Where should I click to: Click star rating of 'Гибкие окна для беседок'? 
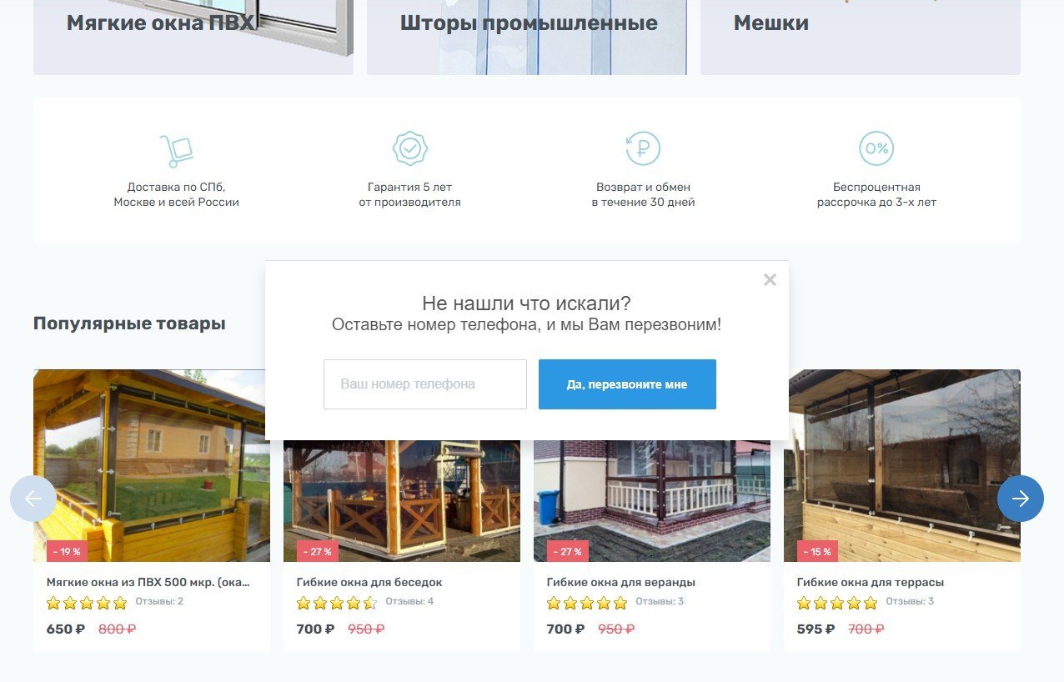coord(337,603)
